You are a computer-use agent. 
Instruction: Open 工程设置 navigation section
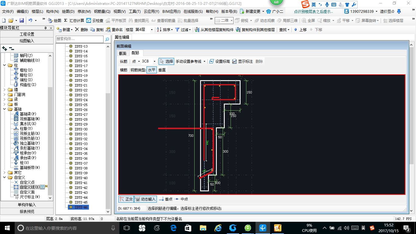(x=27, y=34)
